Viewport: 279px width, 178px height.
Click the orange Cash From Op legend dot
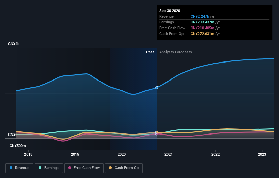(x=110, y=168)
